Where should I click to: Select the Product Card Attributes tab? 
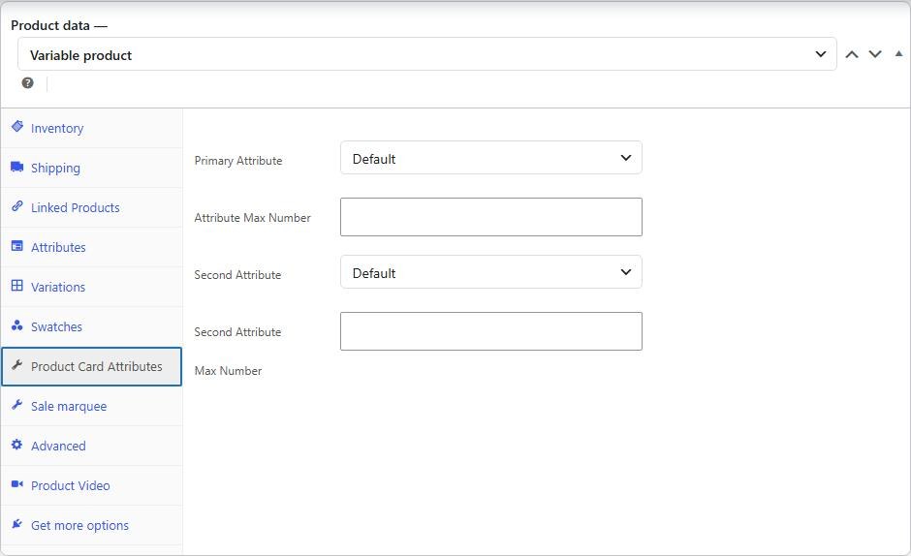tap(92, 366)
